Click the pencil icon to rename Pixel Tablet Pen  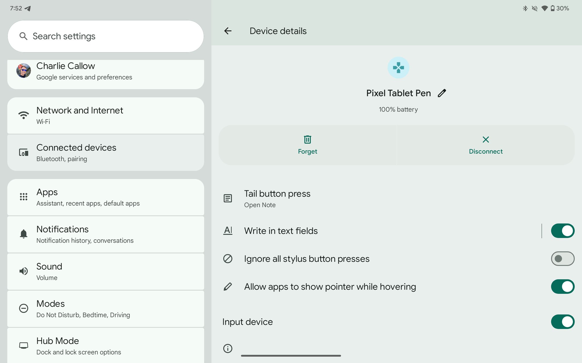click(x=442, y=93)
